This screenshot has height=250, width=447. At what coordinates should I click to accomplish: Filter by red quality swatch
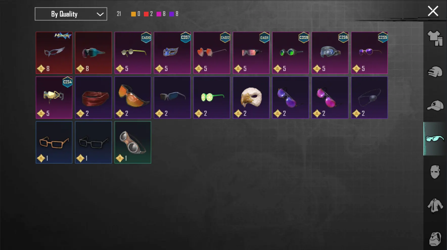pyautogui.click(x=146, y=14)
